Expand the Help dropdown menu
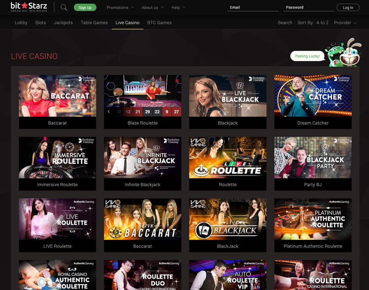The height and width of the screenshot is (290, 369). pos(179,7)
